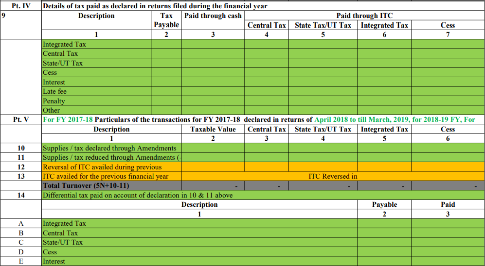
Task: Select ITC Central Tax cell in Late fee row
Action: [x=266, y=91]
